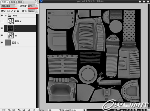The width and height of the screenshot is (150, 111).
Task: Collapse the help group triangle
Action: coord(6,16)
